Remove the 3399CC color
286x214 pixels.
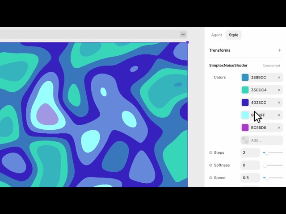[x=279, y=78]
